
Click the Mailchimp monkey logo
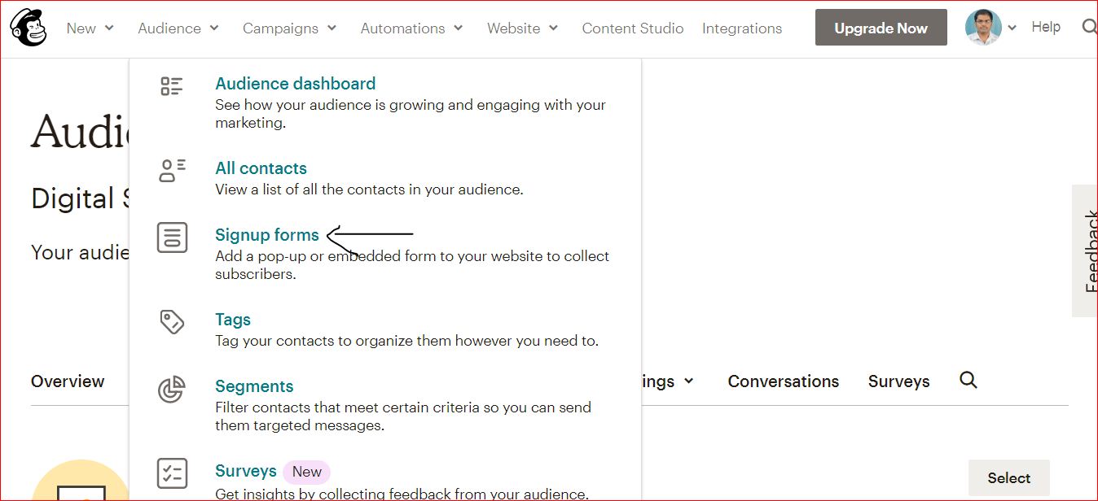pos(29,28)
